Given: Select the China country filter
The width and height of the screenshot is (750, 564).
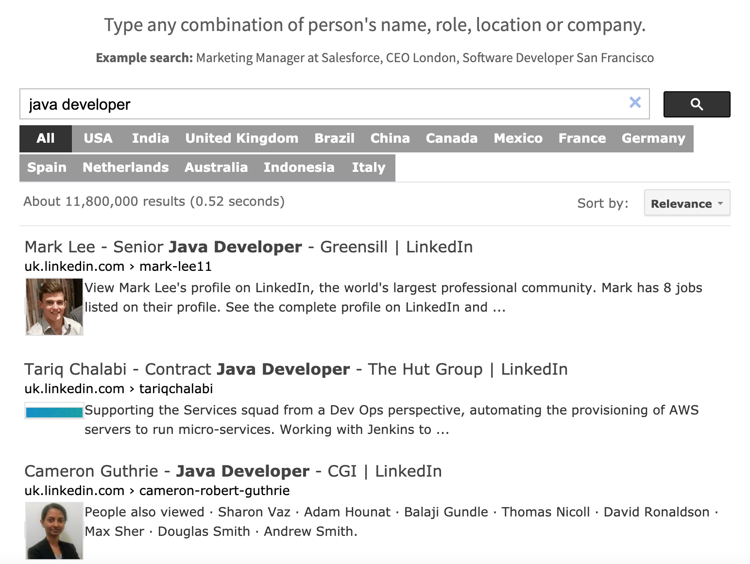Looking at the screenshot, I should pyautogui.click(x=390, y=138).
